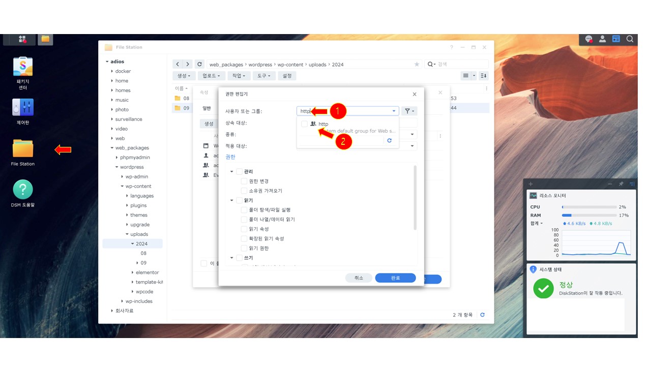
Task: Open the 사용자 또는 그룹 dropdown arrow
Action: click(394, 111)
